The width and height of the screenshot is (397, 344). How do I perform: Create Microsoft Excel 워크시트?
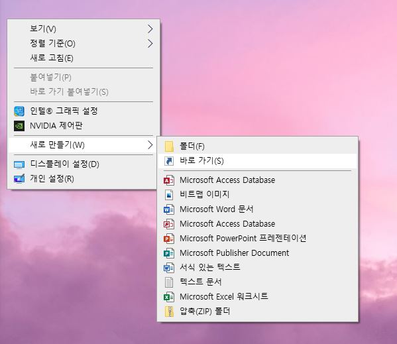pyautogui.click(x=257, y=297)
